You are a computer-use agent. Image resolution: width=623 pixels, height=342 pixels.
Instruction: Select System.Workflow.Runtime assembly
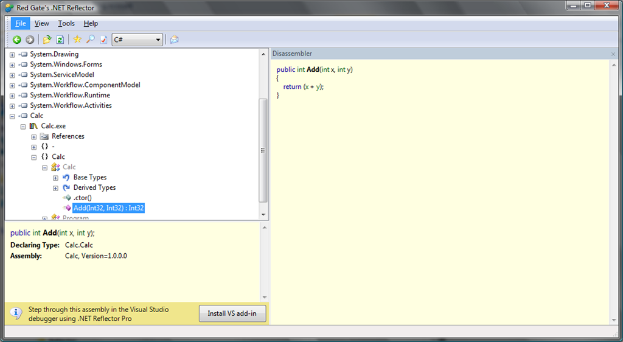(70, 96)
